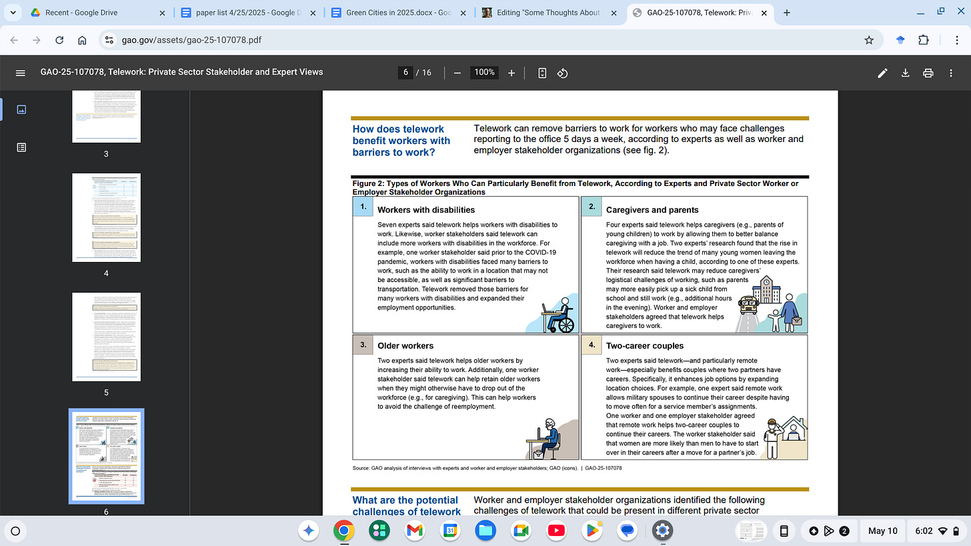View site information icon in address bar

point(110,40)
